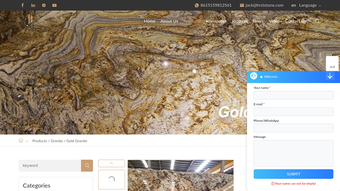The image size is (340, 191).
Task: Focus the Your name field
Action: (x=293, y=95)
